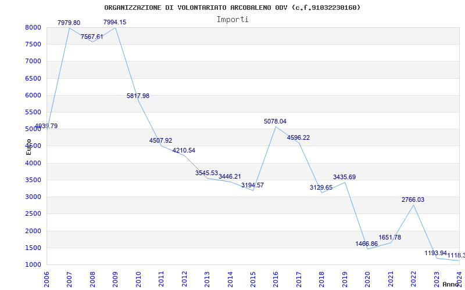The width and height of the screenshot is (465, 290).
Task: Click the 2021 x-axis year label
Action: (x=391, y=279)
